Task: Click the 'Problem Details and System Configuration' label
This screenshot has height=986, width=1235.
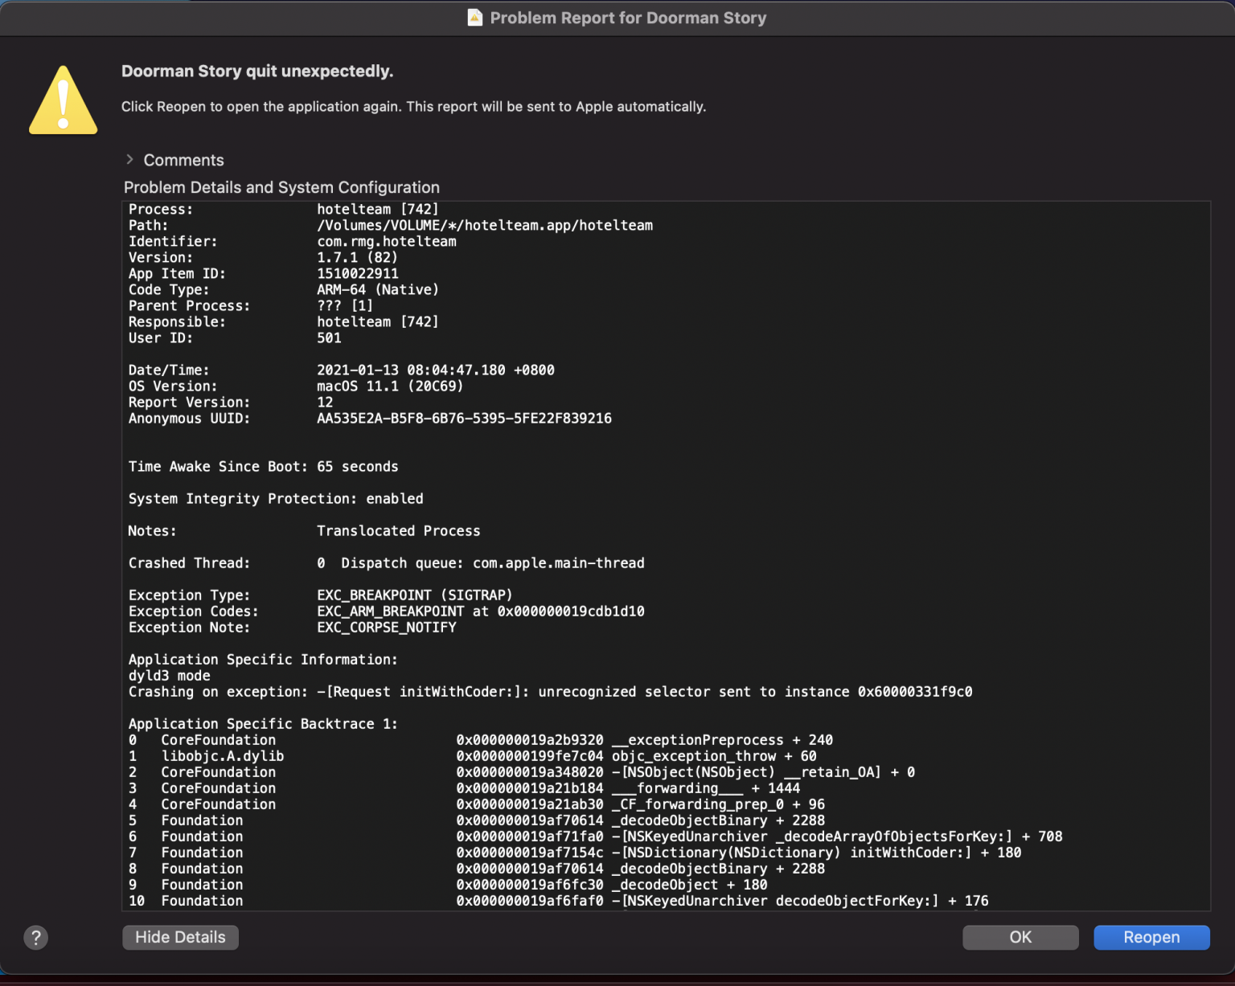Action: point(281,187)
